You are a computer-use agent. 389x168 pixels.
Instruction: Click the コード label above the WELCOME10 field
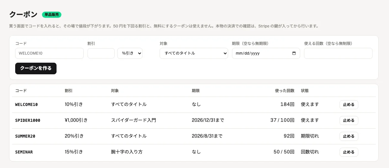21,43
